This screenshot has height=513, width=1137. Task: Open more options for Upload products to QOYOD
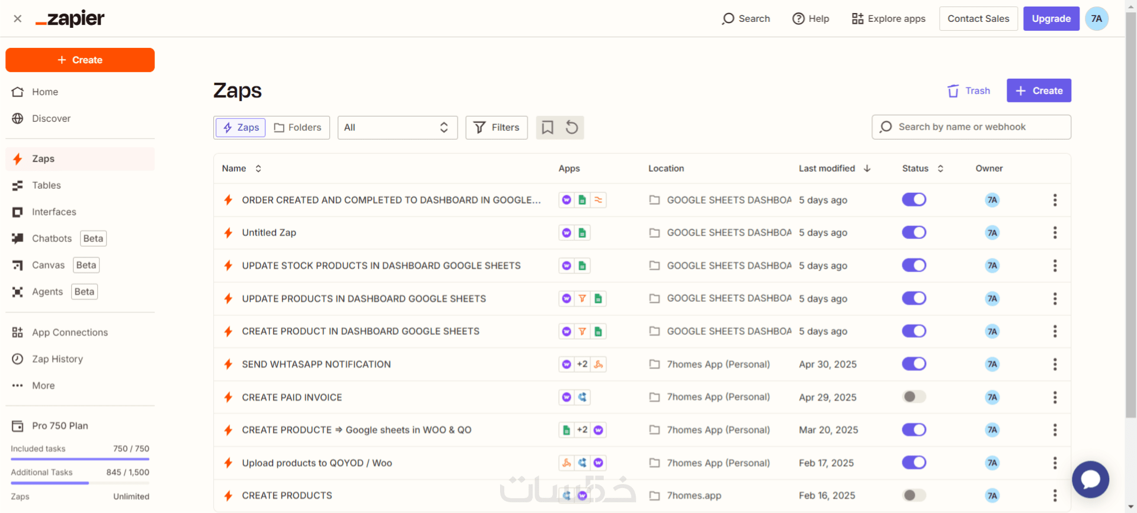point(1055,463)
